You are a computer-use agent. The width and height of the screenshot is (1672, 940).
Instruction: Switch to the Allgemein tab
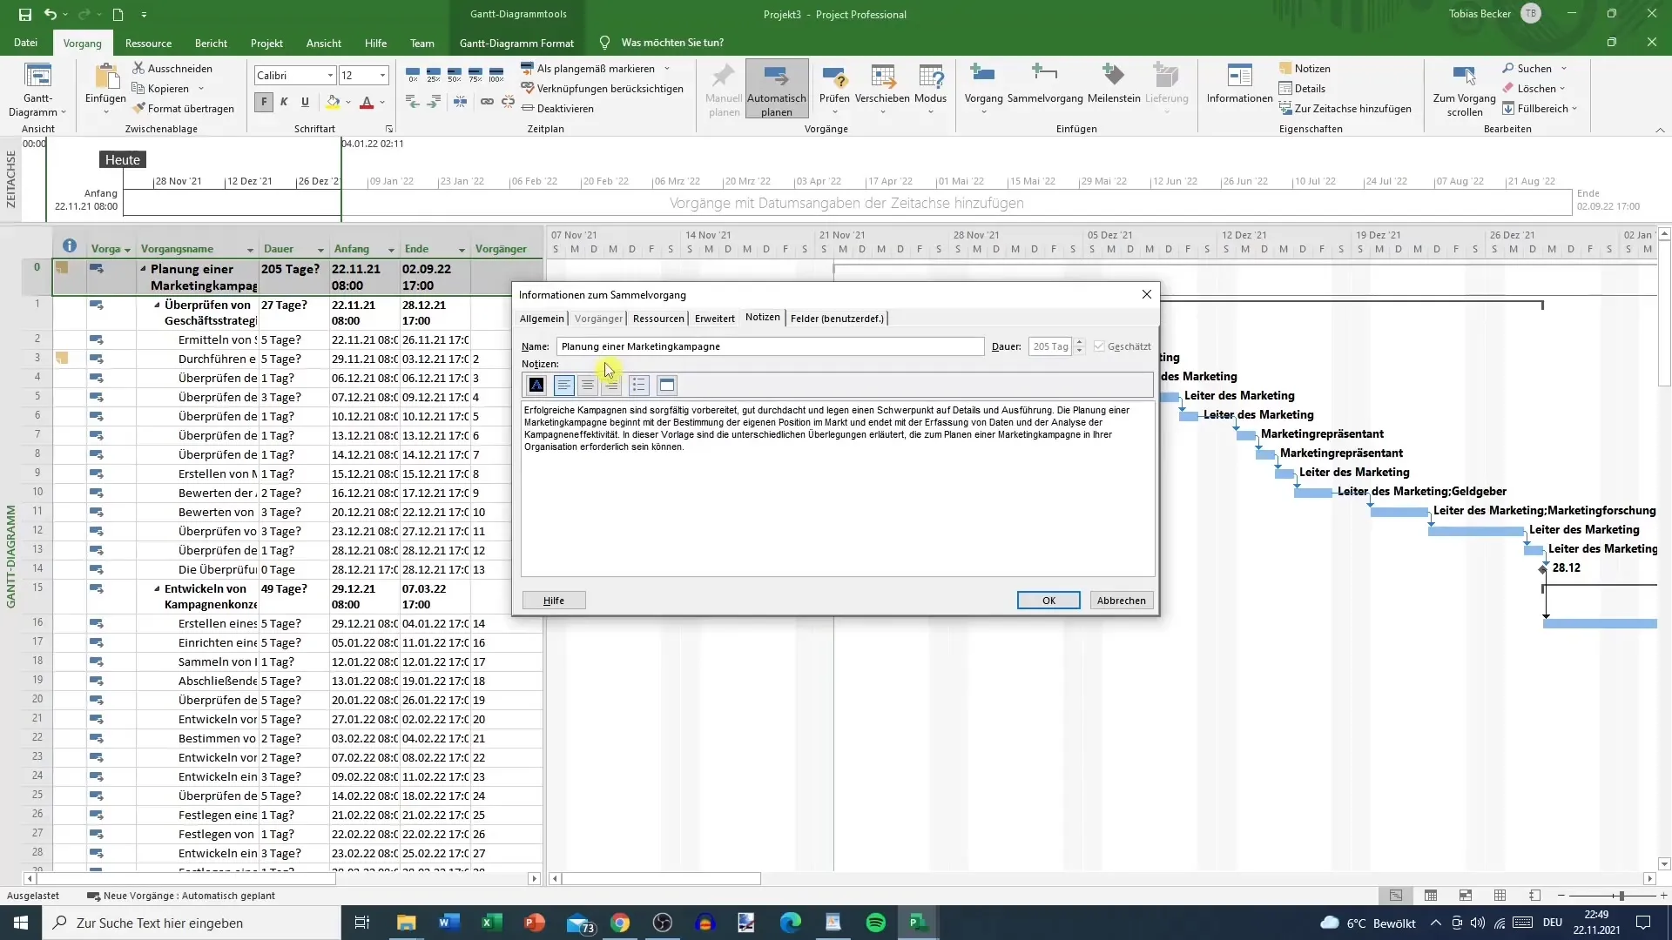pos(542,319)
